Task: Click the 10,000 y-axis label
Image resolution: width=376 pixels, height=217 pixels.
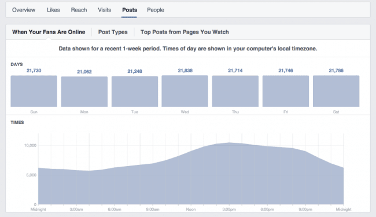Action: (x=30, y=146)
